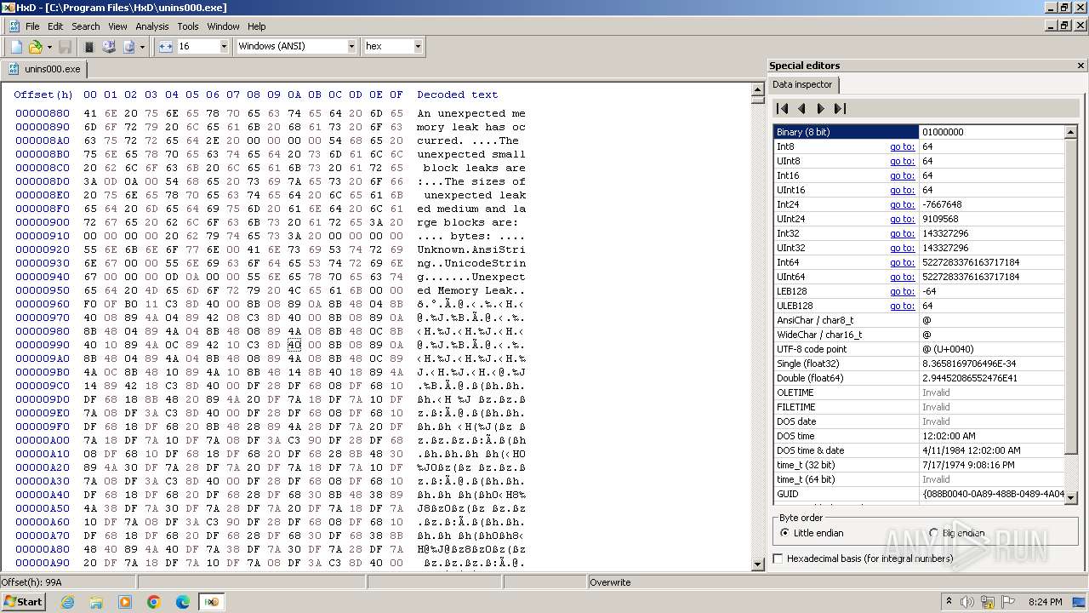
Task: Select the unins000.exe document tab
Action: pos(44,69)
